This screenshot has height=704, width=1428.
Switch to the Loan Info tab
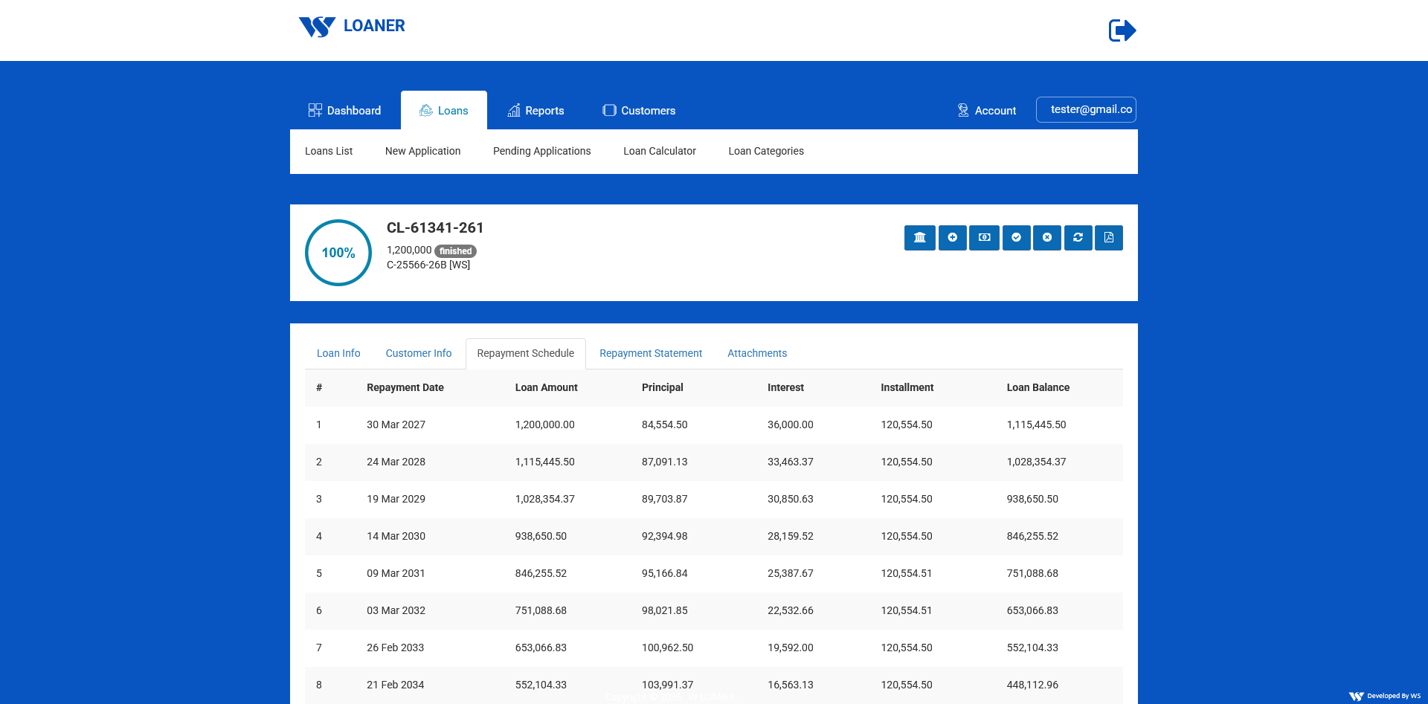pos(338,353)
